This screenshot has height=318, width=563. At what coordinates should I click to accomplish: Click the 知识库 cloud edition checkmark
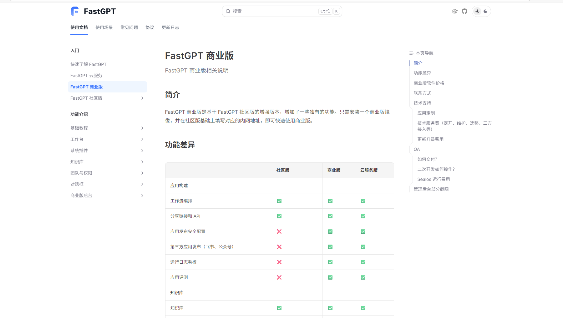(x=363, y=308)
